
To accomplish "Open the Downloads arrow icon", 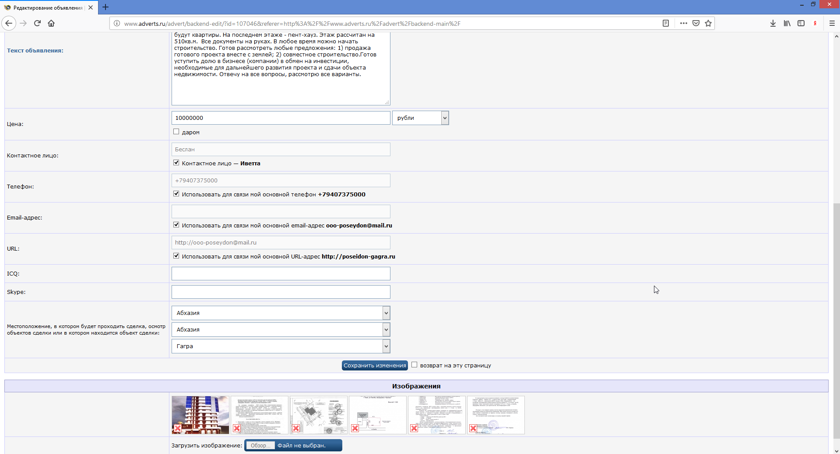I will point(773,23).
